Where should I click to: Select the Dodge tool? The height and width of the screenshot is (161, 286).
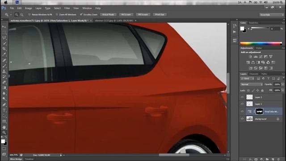(4, 99)
